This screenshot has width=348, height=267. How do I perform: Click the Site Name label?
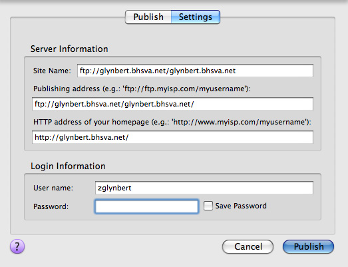click(52, 71)
